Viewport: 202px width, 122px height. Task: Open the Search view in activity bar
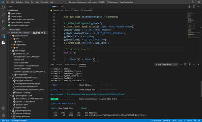[x=3, y=14]
